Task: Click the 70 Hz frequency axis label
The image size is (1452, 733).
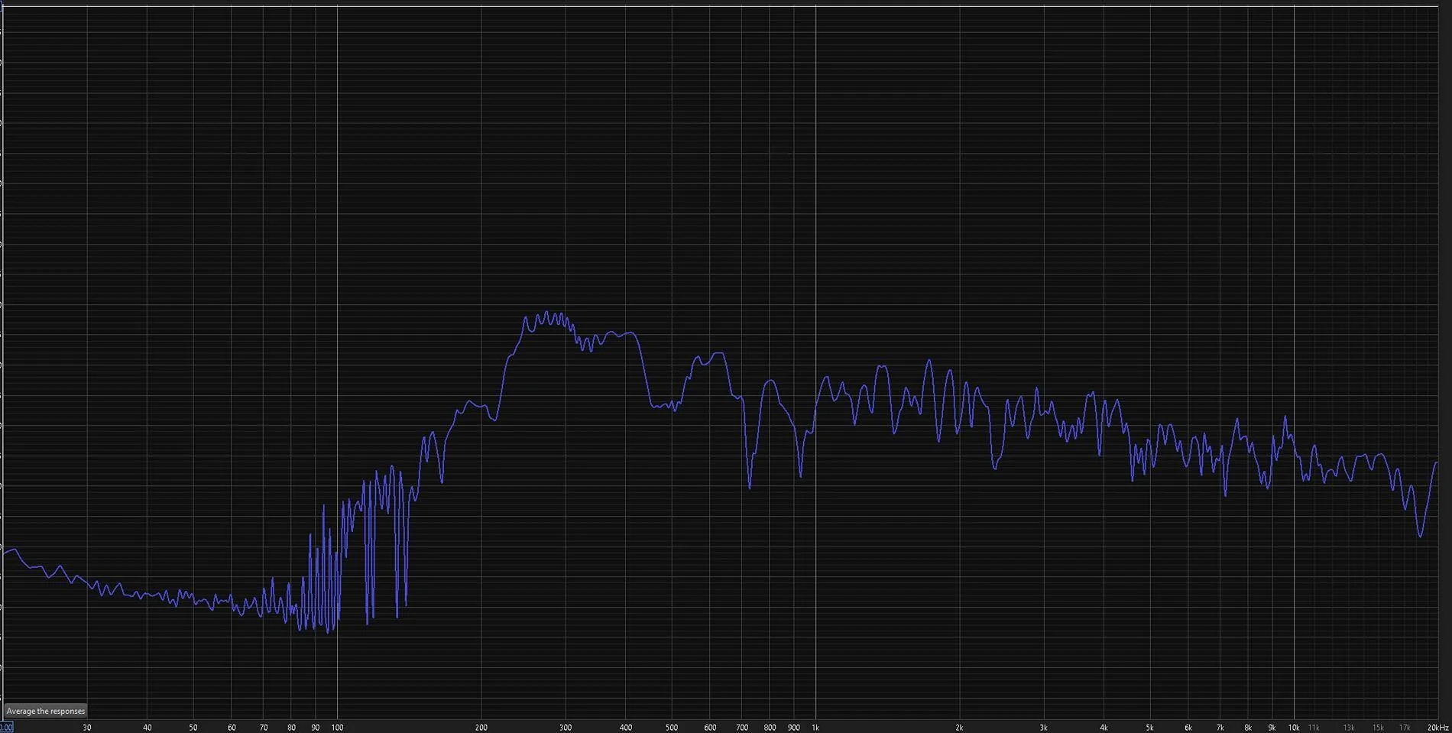Action: pyautogui.click(x=264, y=728)
